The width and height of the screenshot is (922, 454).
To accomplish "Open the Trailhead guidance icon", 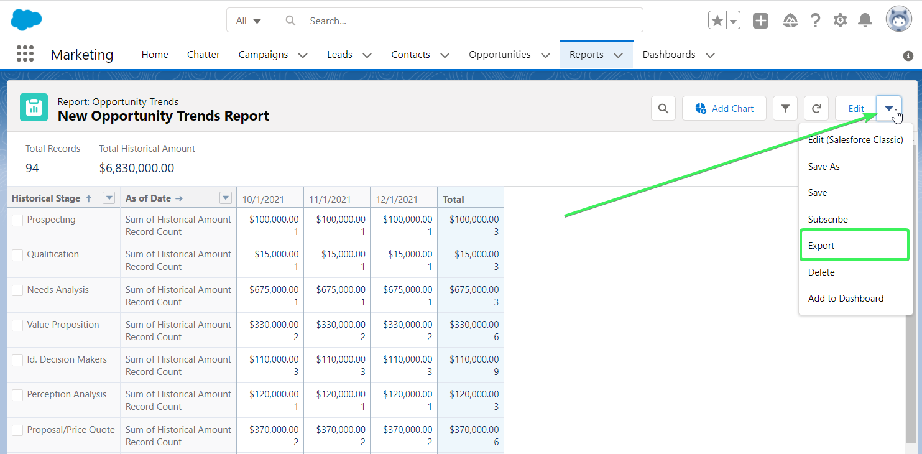I will click(790, 21).
